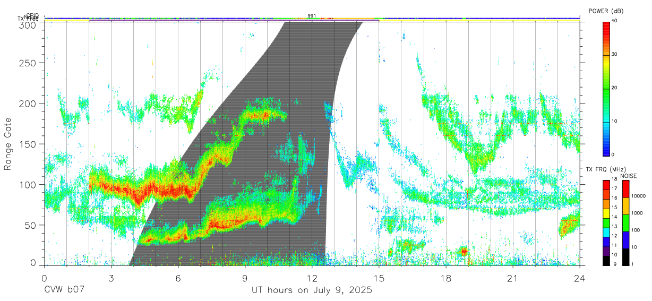Click the yellow-orange swatch of the NOISE legend
This screenshot has height=301, width=652.
tap(625, 206)
